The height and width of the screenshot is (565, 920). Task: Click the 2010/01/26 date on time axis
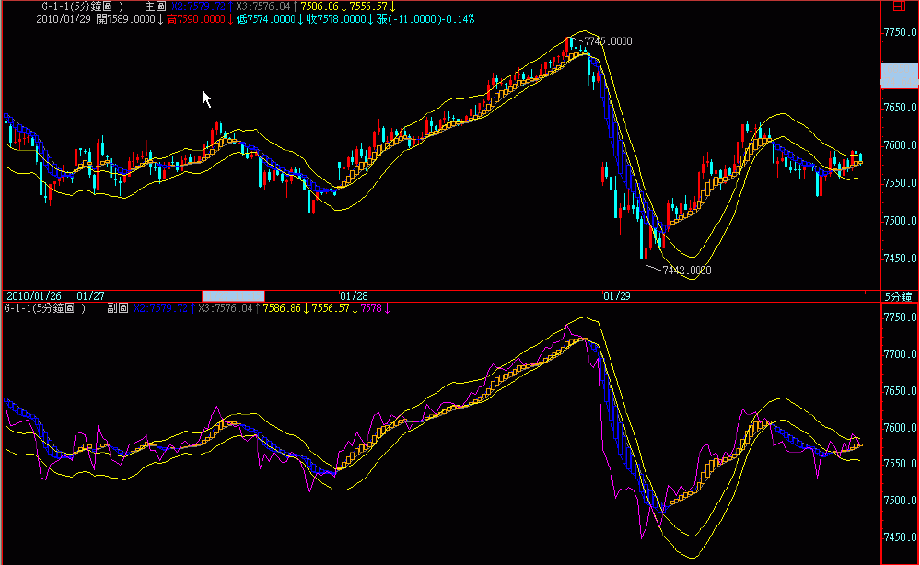click(x=33, y=296)
